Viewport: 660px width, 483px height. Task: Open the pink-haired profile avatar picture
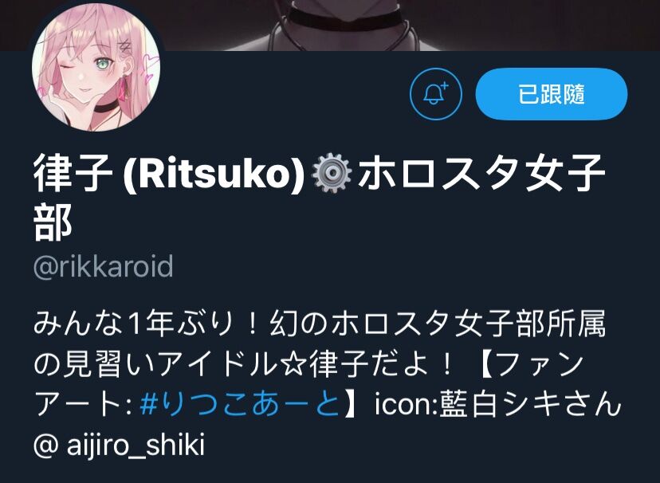[96, 67]
